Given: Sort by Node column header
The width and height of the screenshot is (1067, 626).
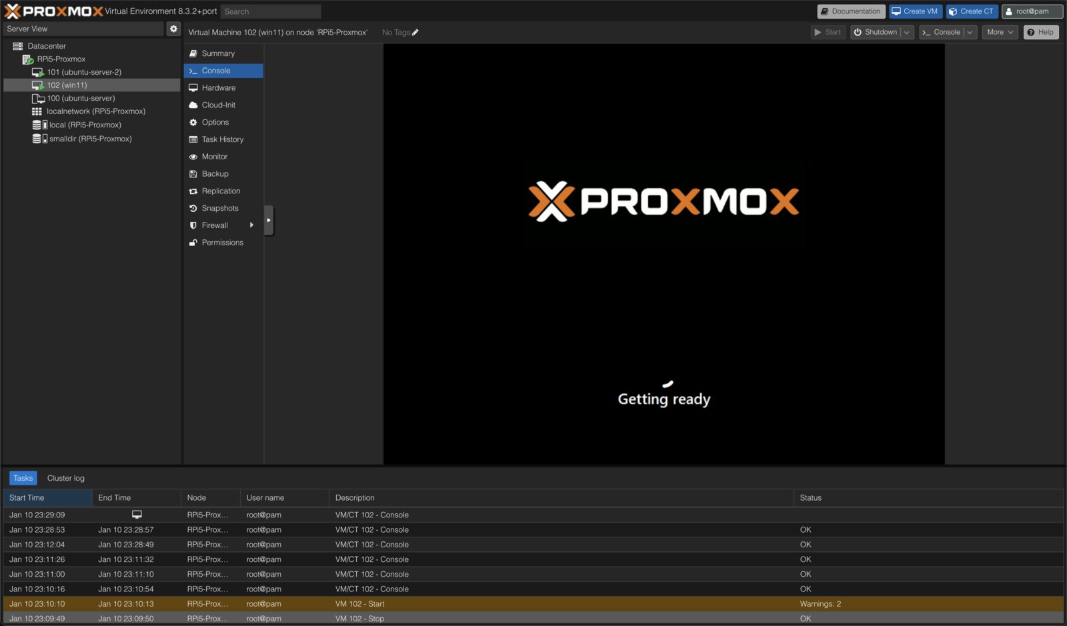Looking at the screenshot, I should tap(211, 498).
